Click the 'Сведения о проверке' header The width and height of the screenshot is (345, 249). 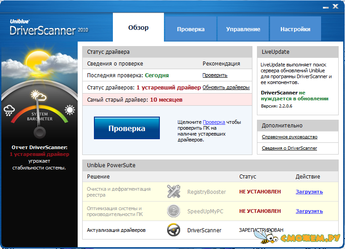[x=115, y=64]
